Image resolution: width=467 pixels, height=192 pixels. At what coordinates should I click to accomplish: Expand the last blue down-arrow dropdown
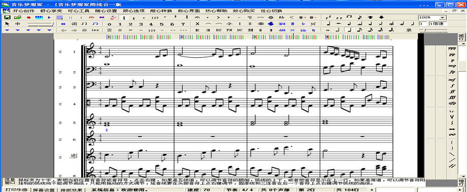(49, 30)
